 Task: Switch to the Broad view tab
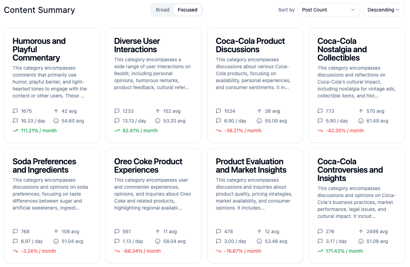(163, 10)
